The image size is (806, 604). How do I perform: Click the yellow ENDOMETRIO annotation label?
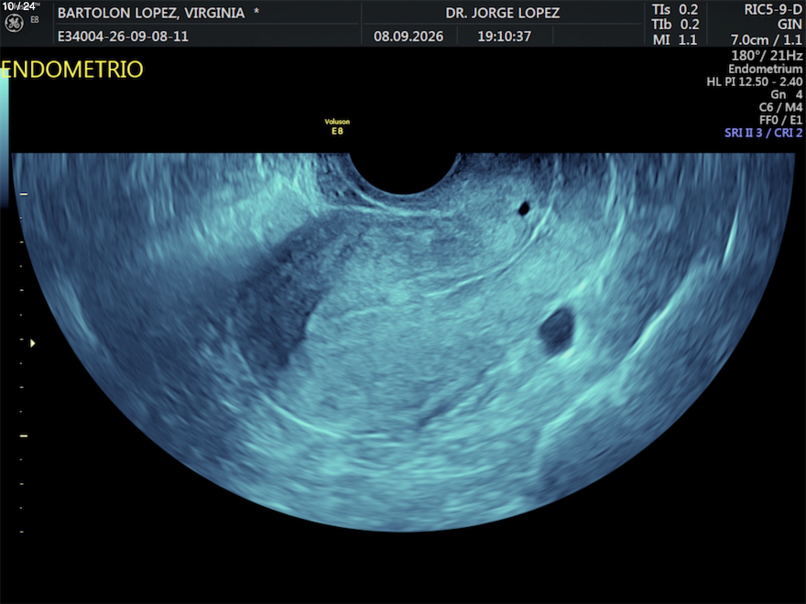point(72,70)
